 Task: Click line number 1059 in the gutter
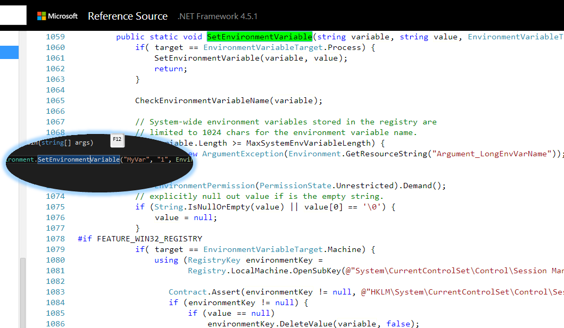[55, 37]
